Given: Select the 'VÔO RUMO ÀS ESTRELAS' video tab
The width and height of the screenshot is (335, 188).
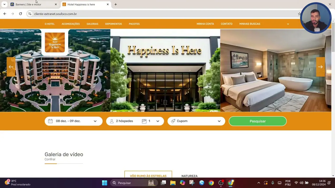Looking at the screenshot, I should click(148, 175).
